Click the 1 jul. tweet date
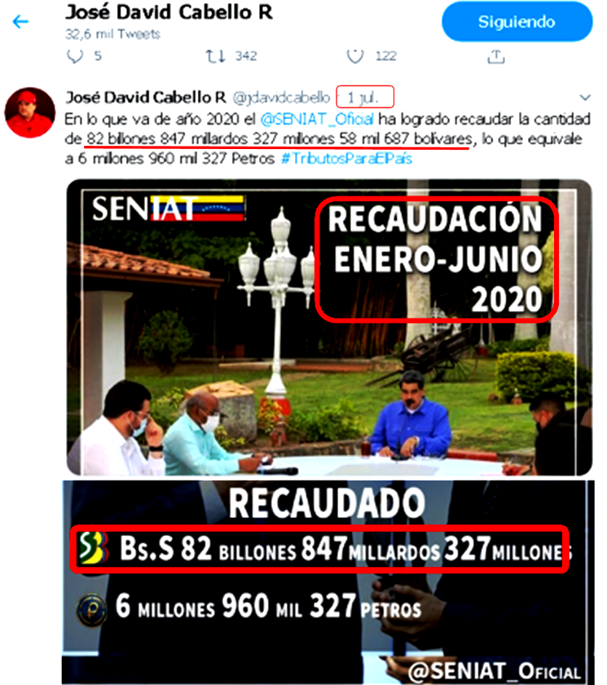The width and height of the screenshot is (607, 685). (363, 98)
